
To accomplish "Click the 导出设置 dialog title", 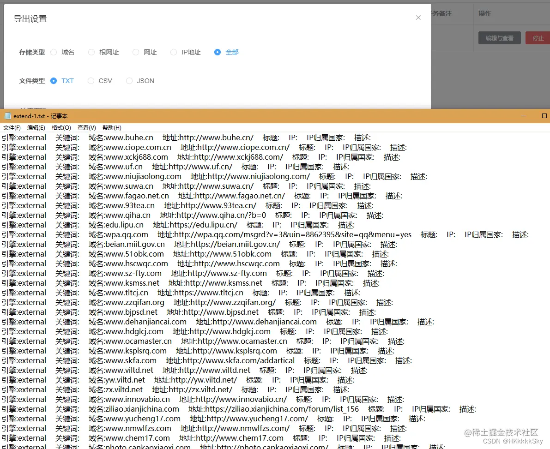I will pyautogui.click(x=30, y=19).
